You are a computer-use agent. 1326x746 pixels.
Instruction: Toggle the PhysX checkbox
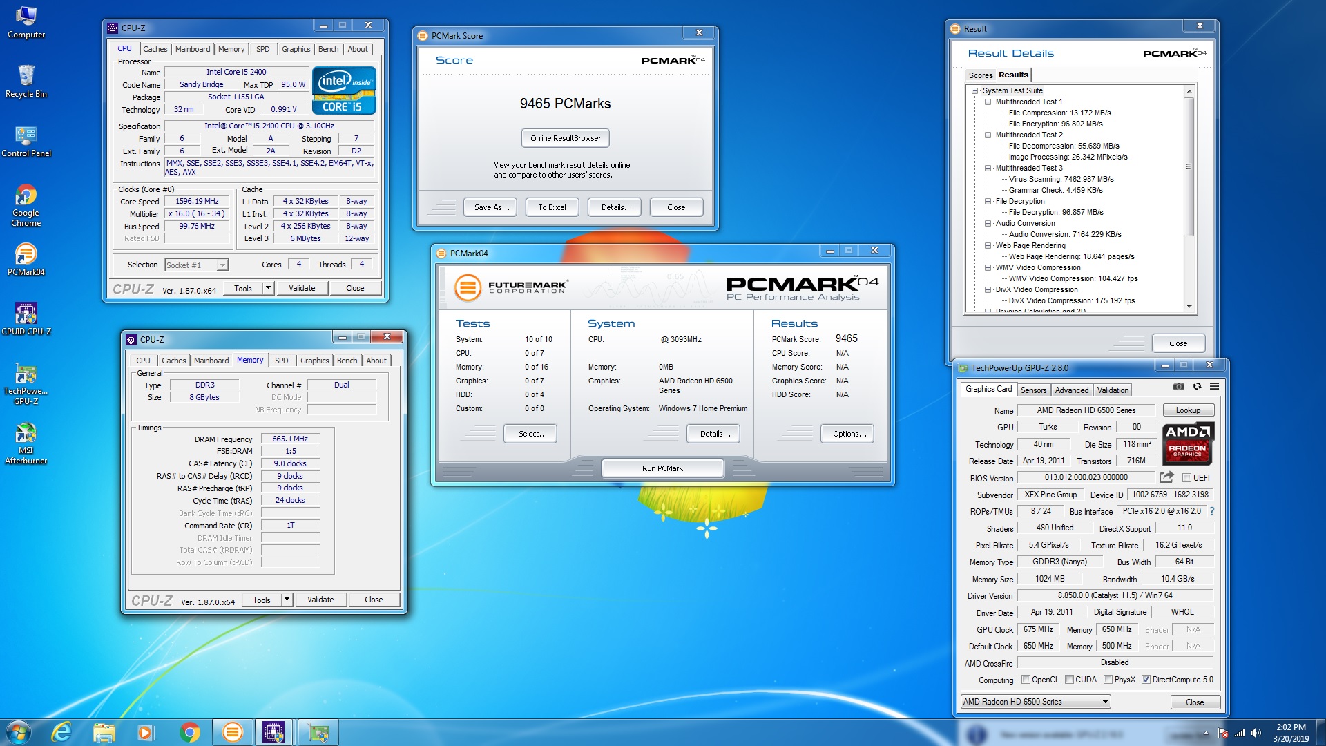click(1108, 680)
